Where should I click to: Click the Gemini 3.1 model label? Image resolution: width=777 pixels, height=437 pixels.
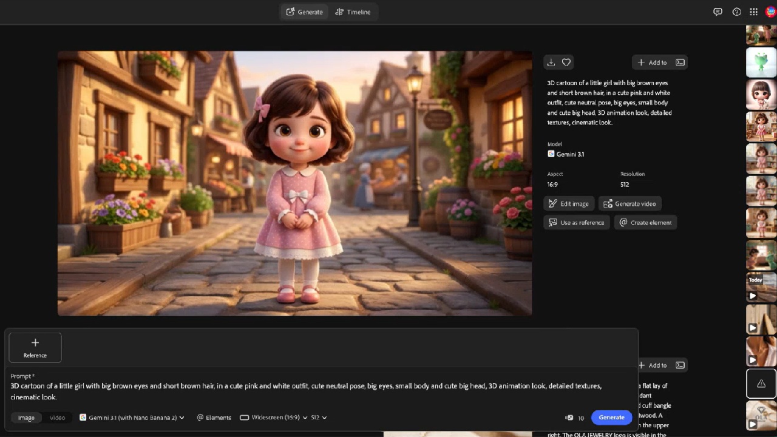tap(566, 154)
